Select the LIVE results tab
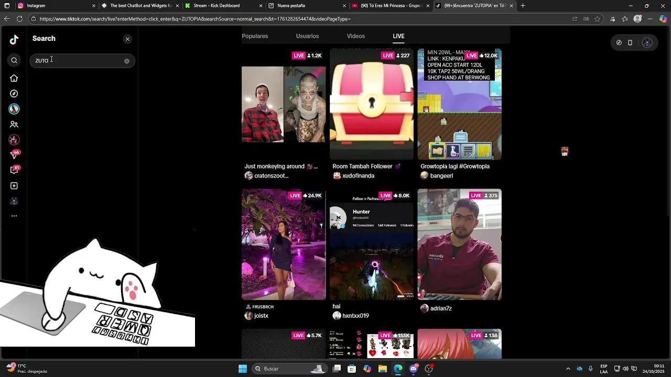Viewport: 671px width, 377px height. click(398, 36)
